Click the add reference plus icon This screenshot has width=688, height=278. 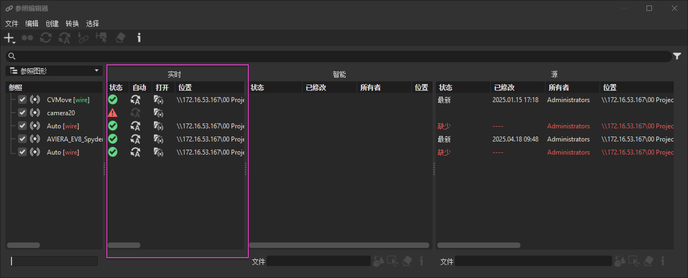point(10,38)
